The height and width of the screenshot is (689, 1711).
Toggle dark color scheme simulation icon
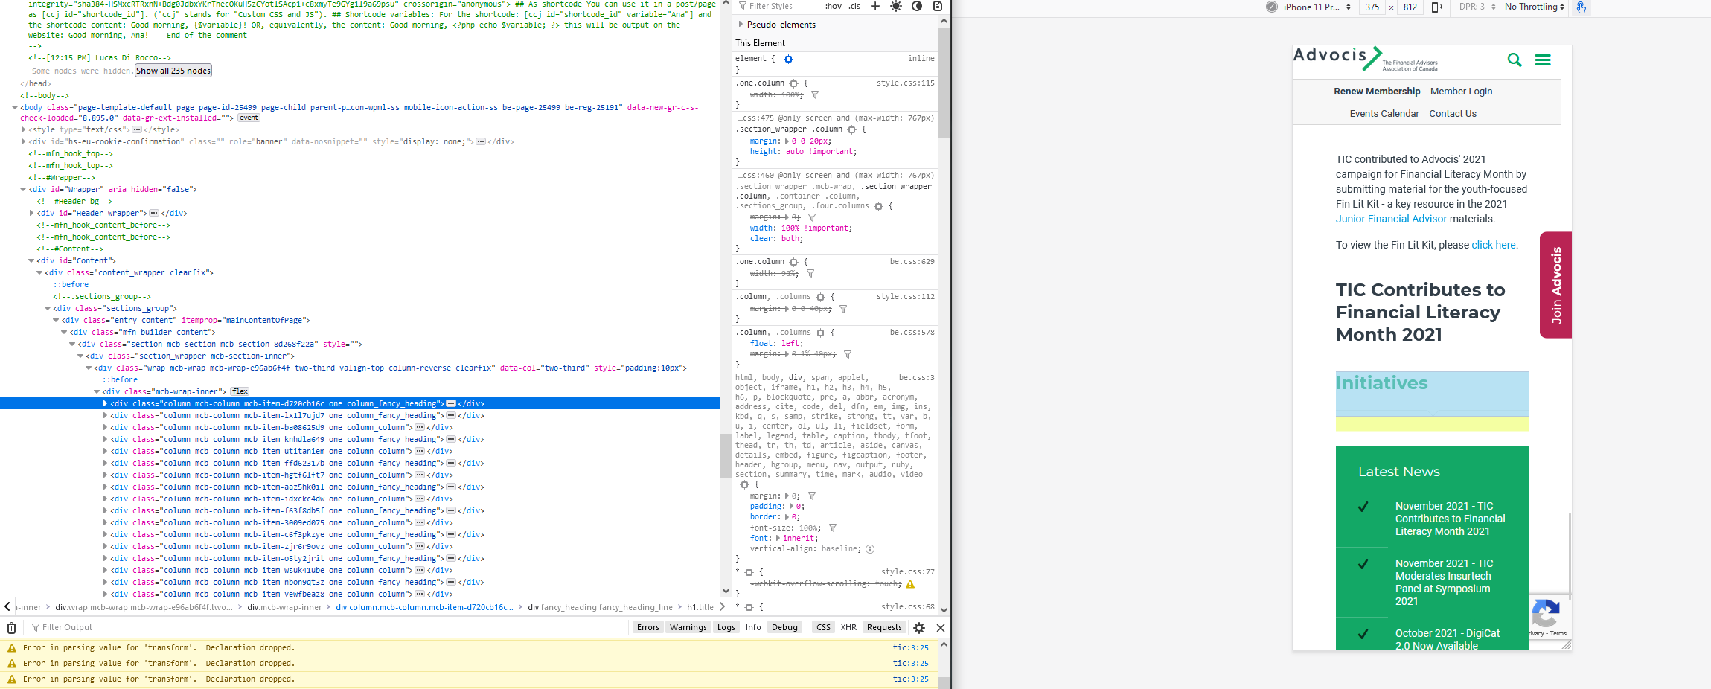(x=917, y=6)
